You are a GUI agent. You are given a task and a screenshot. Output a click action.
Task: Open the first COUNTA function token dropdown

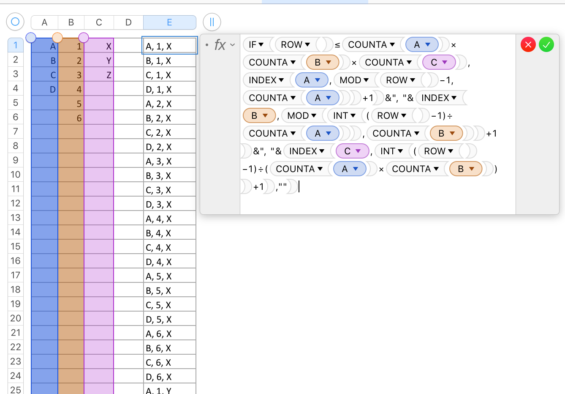[x=392, y=45]
